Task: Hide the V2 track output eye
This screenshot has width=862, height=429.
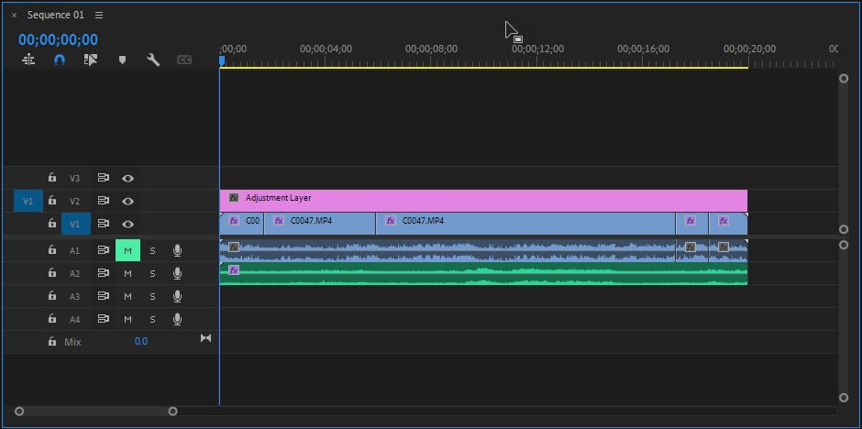Action: coord(128,201)
